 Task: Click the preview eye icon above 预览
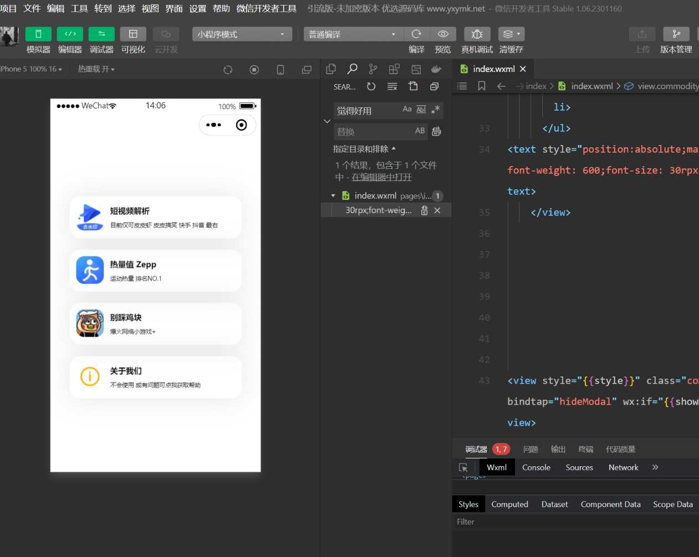click(x=443, y=34)
